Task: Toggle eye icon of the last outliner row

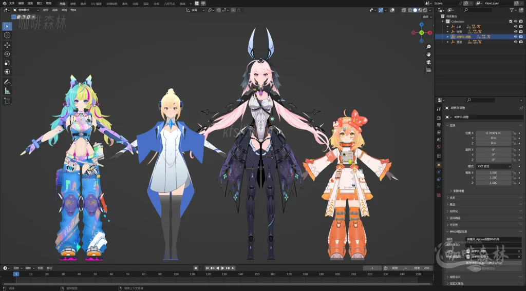Action: (516, 42)
